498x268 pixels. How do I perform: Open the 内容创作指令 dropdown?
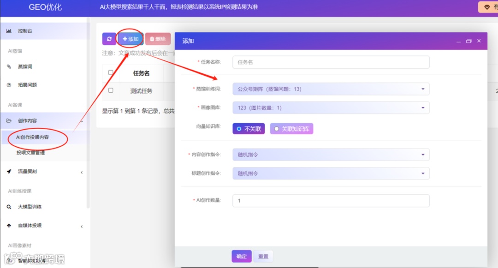click(331, 155)
